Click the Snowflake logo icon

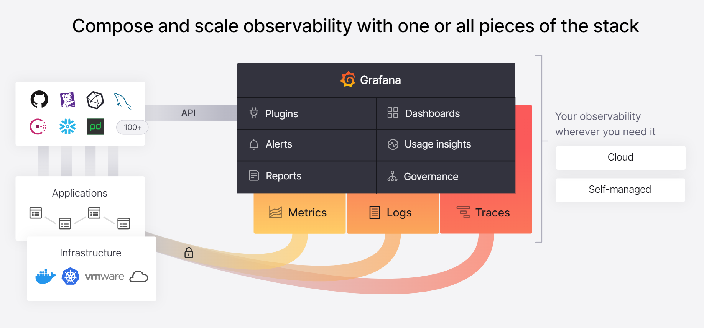tap(67, 127)
